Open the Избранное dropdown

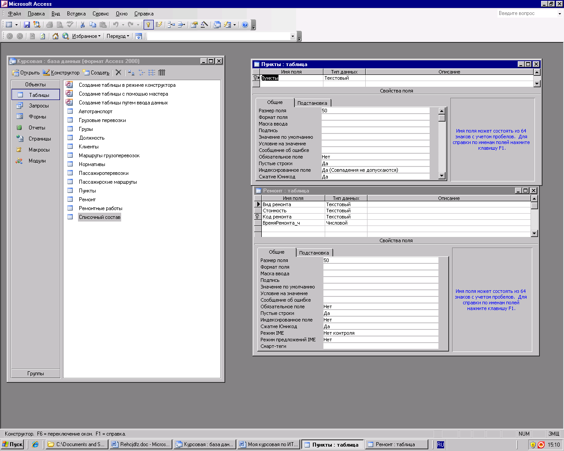[86, 36]
